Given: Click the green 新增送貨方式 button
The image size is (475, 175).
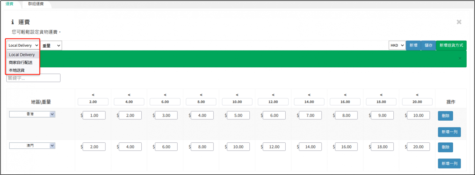Looking at the screenshot, I should point(451,45).
